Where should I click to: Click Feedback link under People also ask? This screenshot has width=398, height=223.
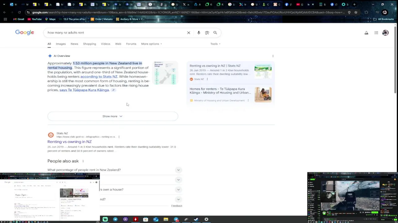pyautogui.click(x=177, y=206)
